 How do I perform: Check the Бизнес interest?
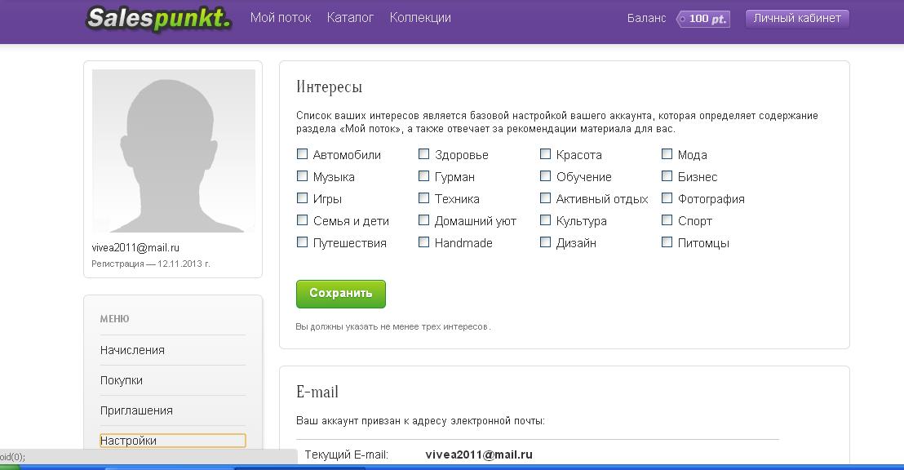tap(667, 176)
